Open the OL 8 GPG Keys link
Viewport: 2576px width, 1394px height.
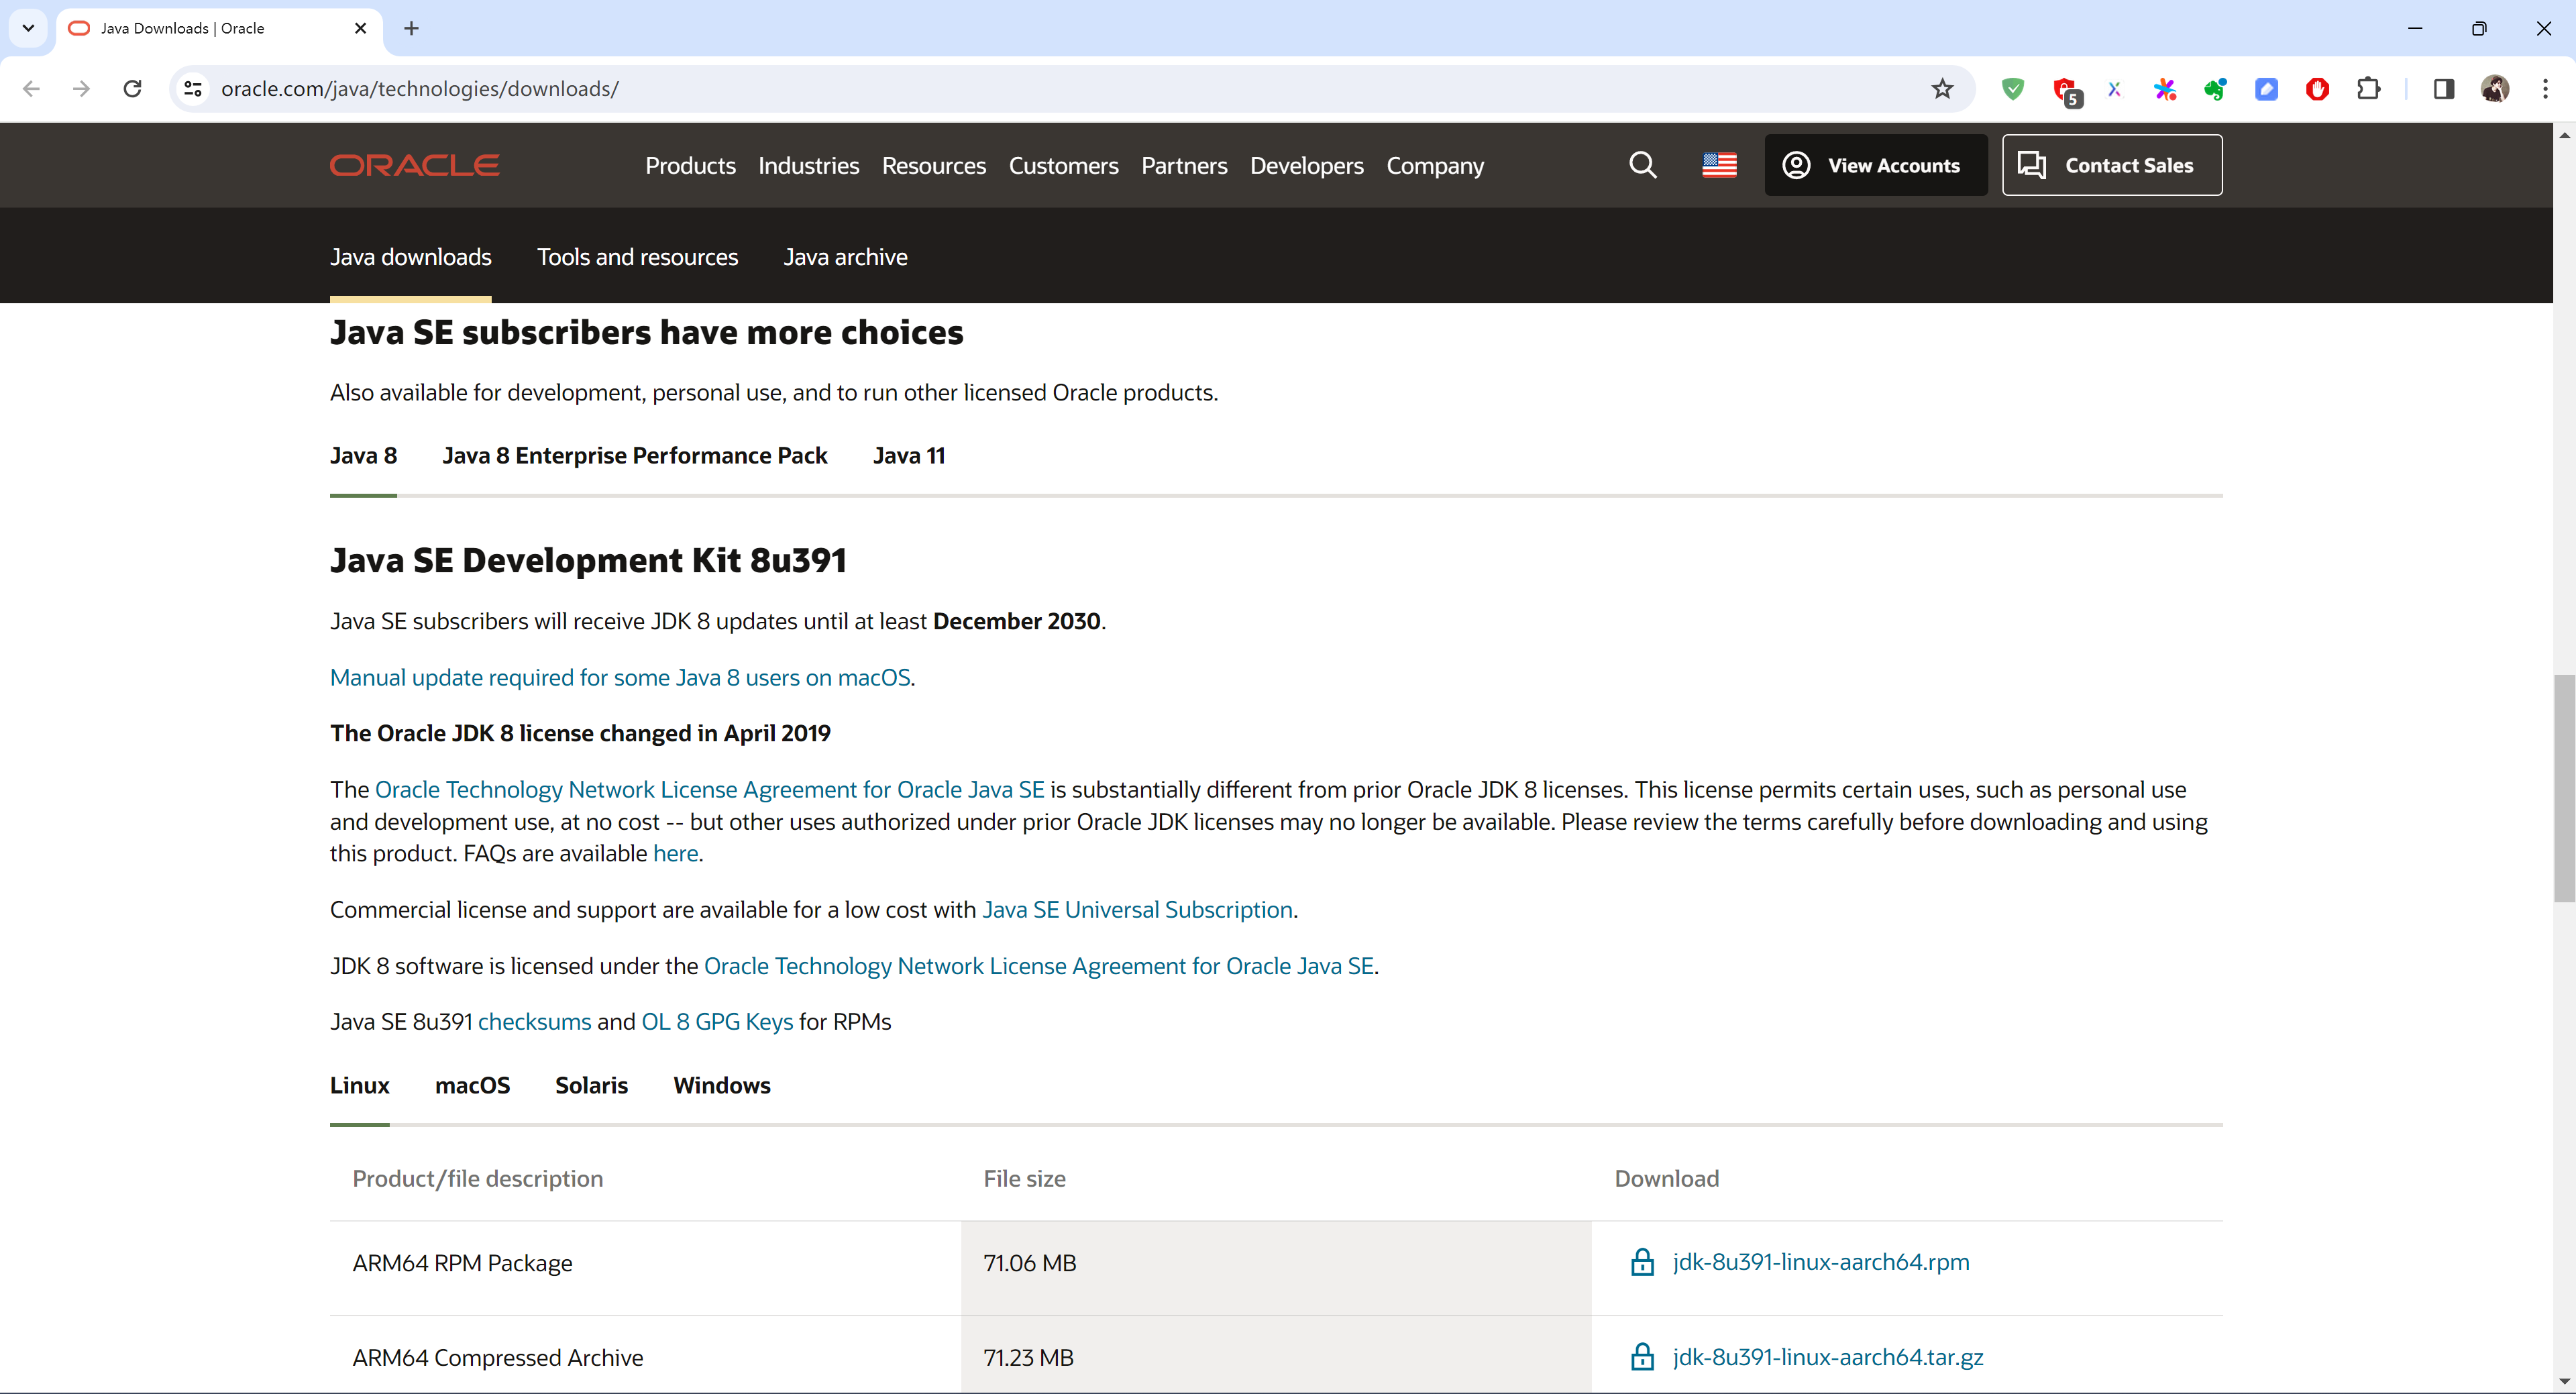[717, 1022]
